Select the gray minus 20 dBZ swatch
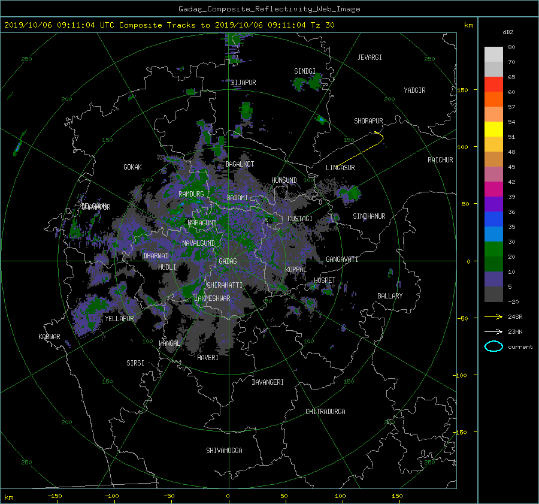539x504 pixels. click(x=493, y=294)
